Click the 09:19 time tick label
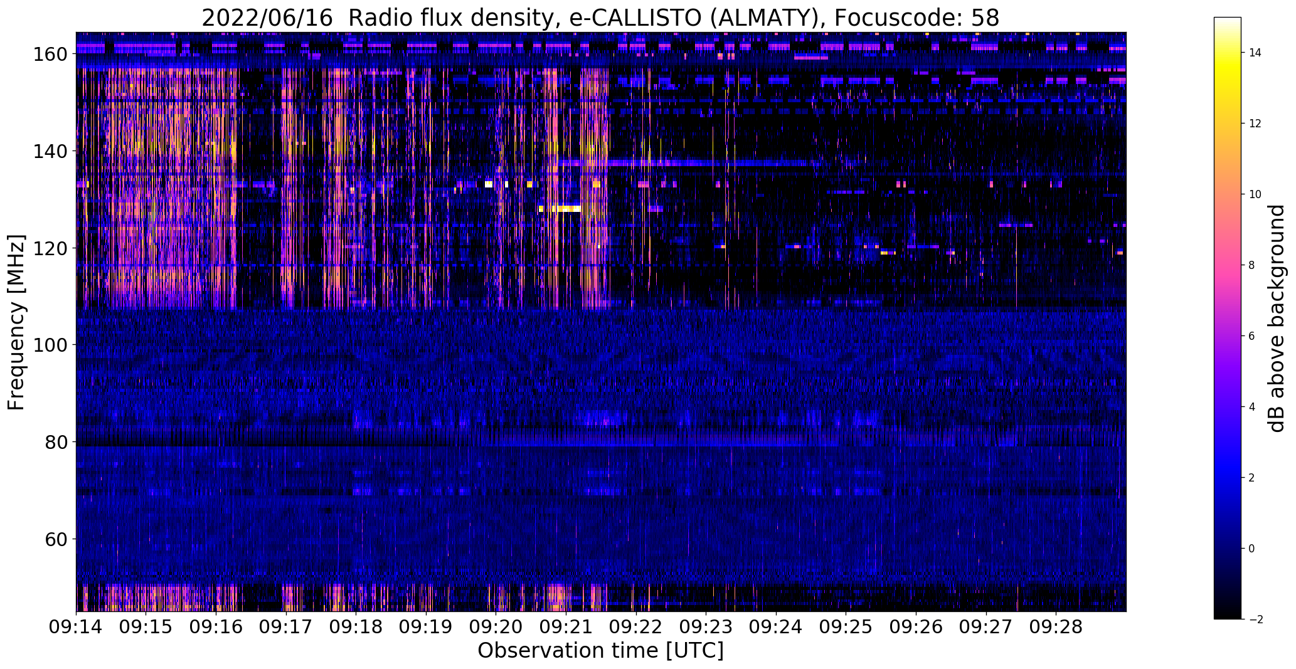This screenshot has width=1296, height=669. tap(427, 627)
